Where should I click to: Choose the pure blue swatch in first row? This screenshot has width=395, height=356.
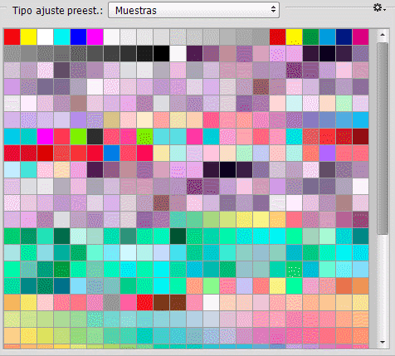pyautogui.click(x=78, y=37)
